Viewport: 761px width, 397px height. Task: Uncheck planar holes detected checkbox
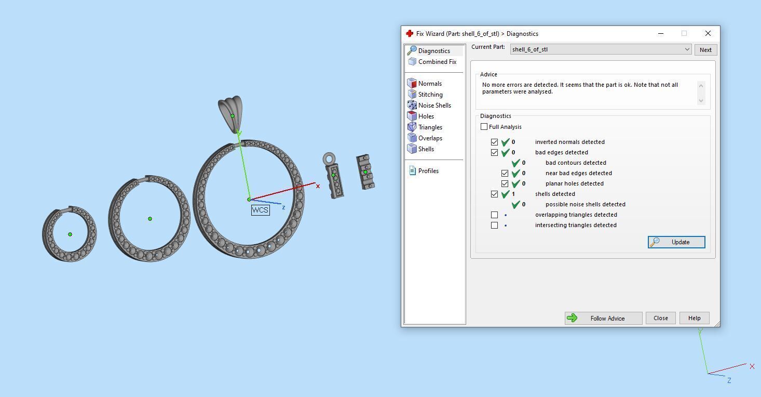505,183
